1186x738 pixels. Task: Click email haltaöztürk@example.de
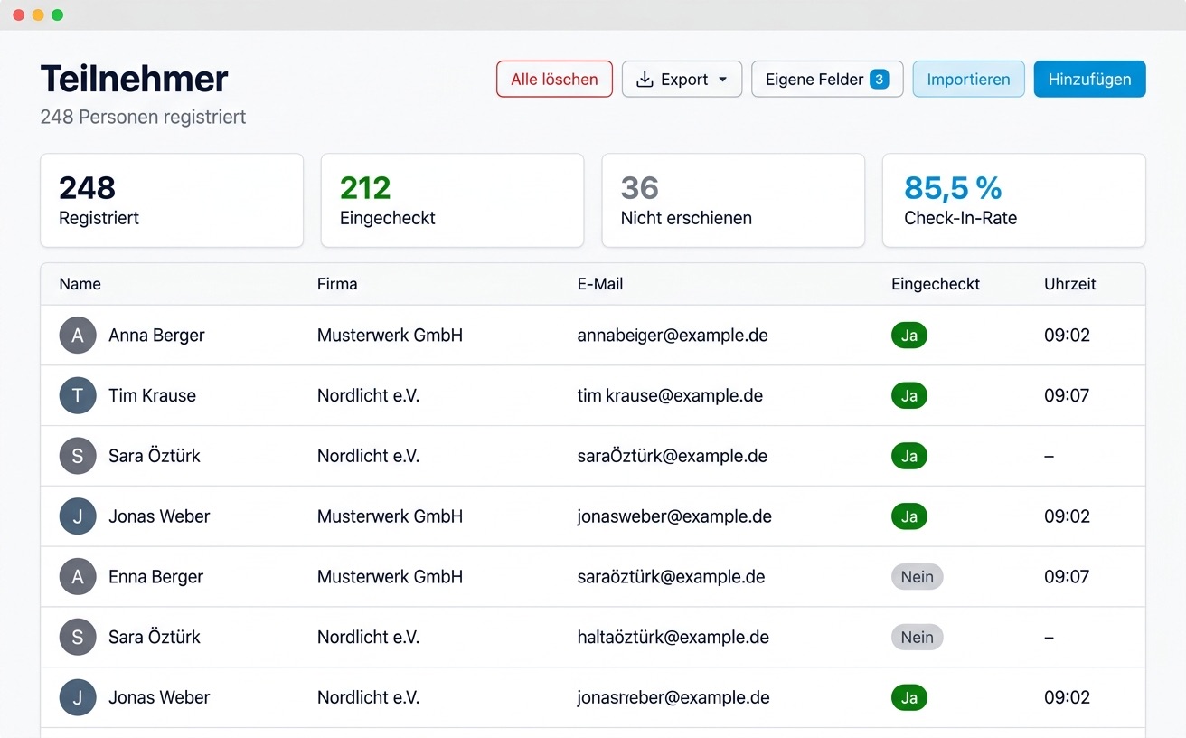(x=673, y=638)
